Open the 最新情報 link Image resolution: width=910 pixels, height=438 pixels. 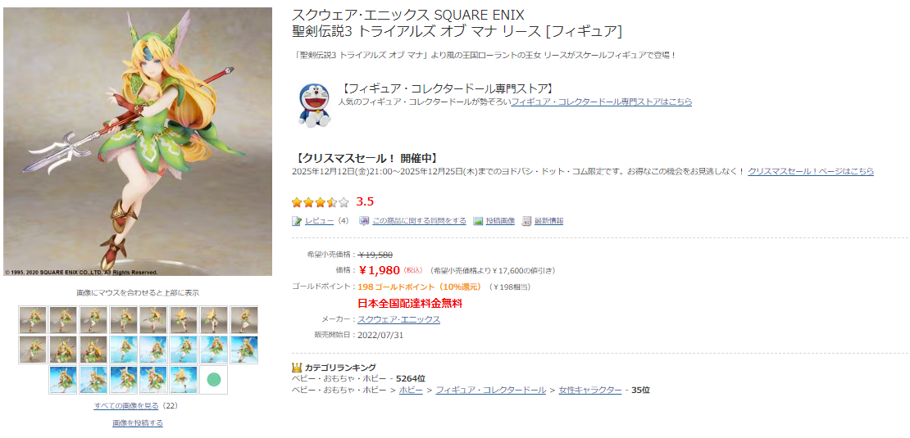(549, 221)
